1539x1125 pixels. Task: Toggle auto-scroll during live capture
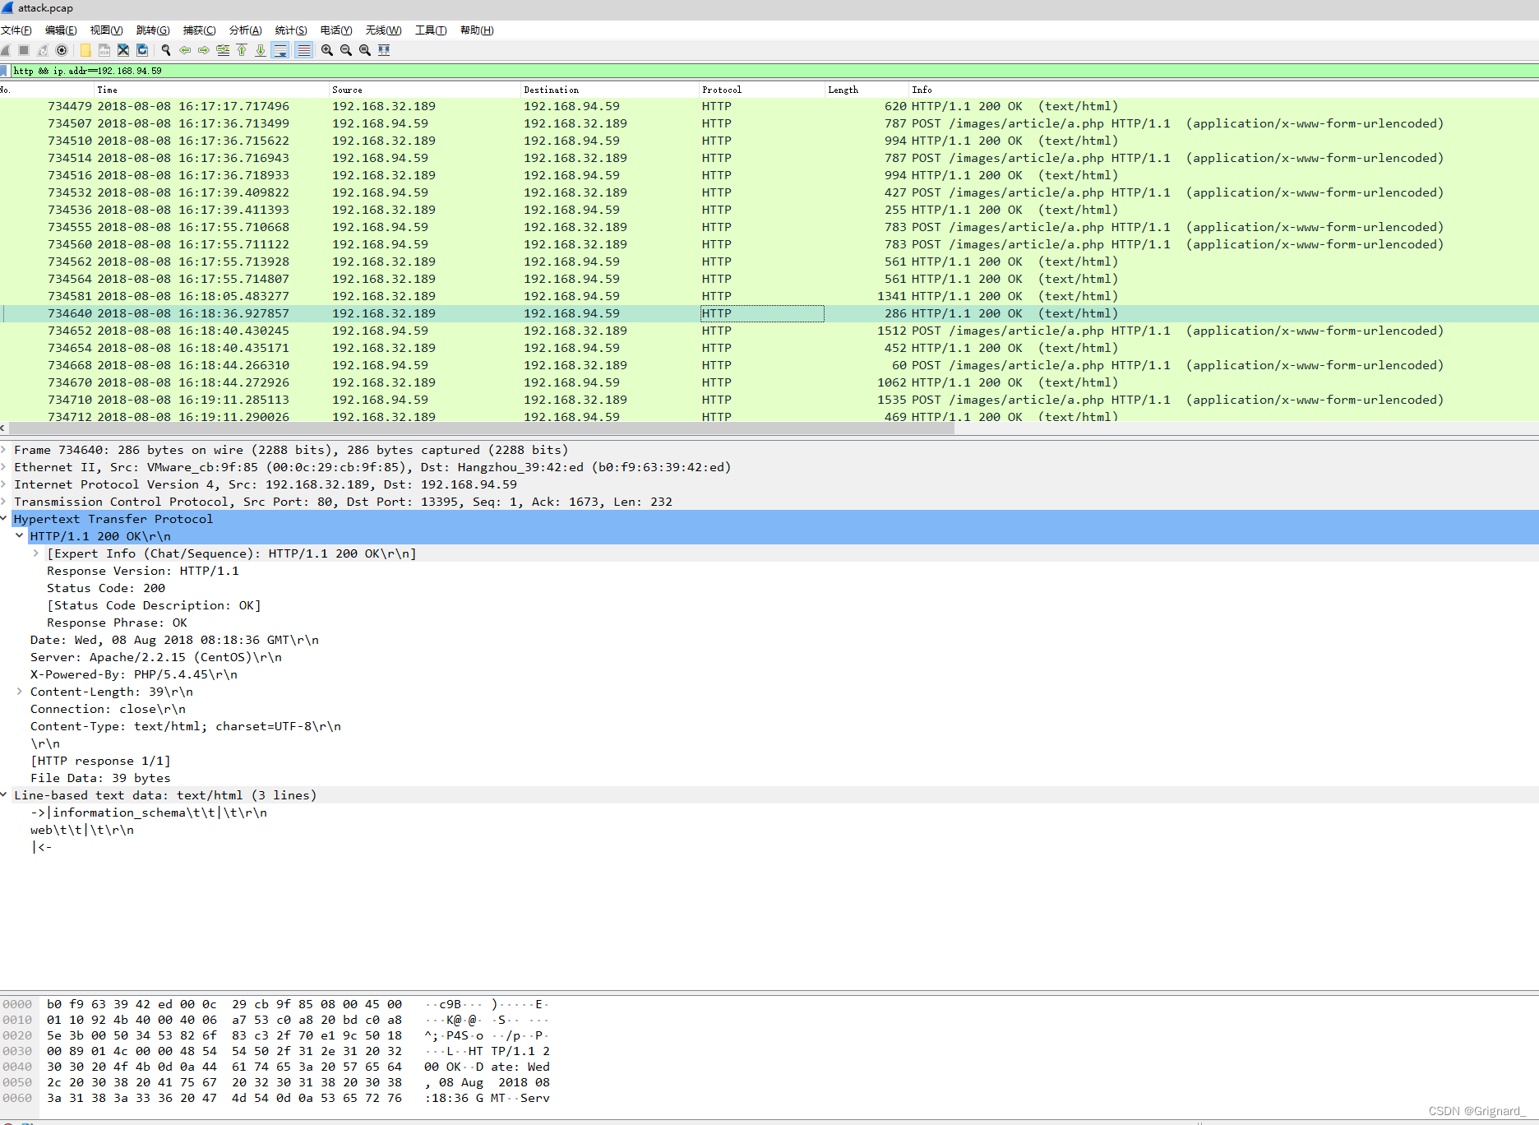pyautogui.click(x=280, y=50)
